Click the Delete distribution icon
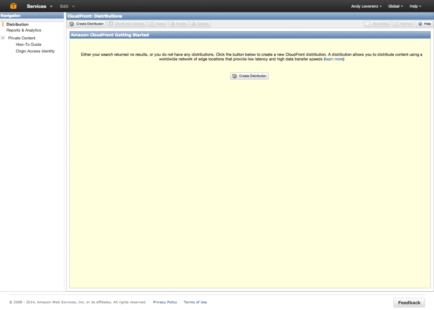The image size is (434, 310). [x=157, y=24]
